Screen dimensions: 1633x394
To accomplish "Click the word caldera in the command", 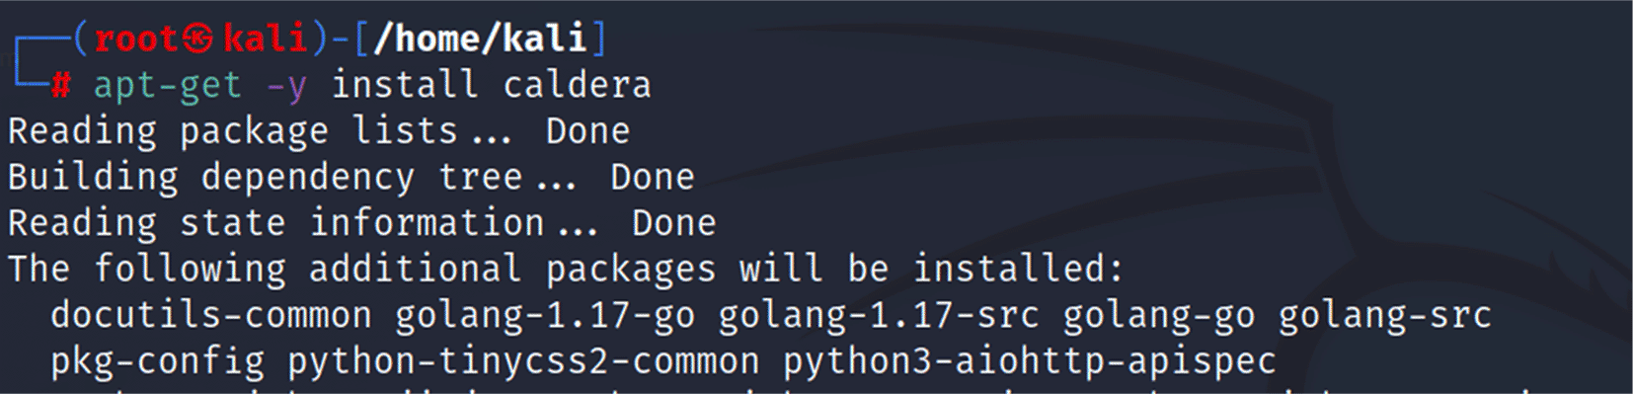I will [578, 85].
